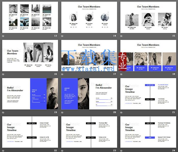This screenshot has height=152, width=178.
Task: Select slide 20 About Me thumbnail
Action: point(89,94)
